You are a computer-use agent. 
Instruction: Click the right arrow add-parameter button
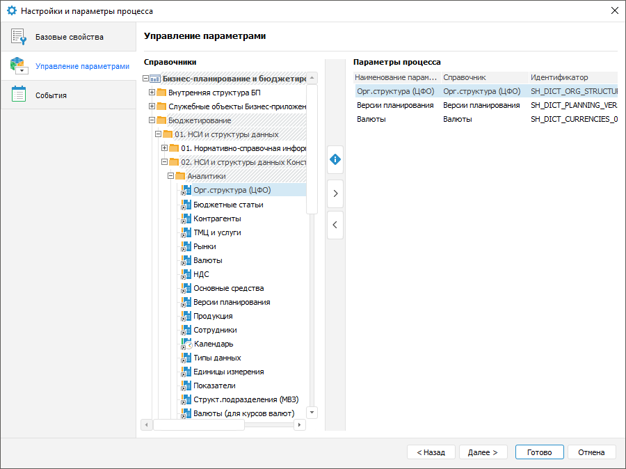(x=335, y=193)
